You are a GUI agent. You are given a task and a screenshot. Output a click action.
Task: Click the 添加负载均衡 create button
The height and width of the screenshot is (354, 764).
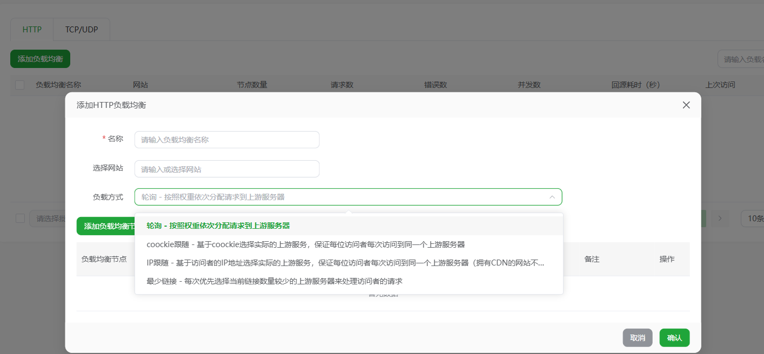coord(39,58)
